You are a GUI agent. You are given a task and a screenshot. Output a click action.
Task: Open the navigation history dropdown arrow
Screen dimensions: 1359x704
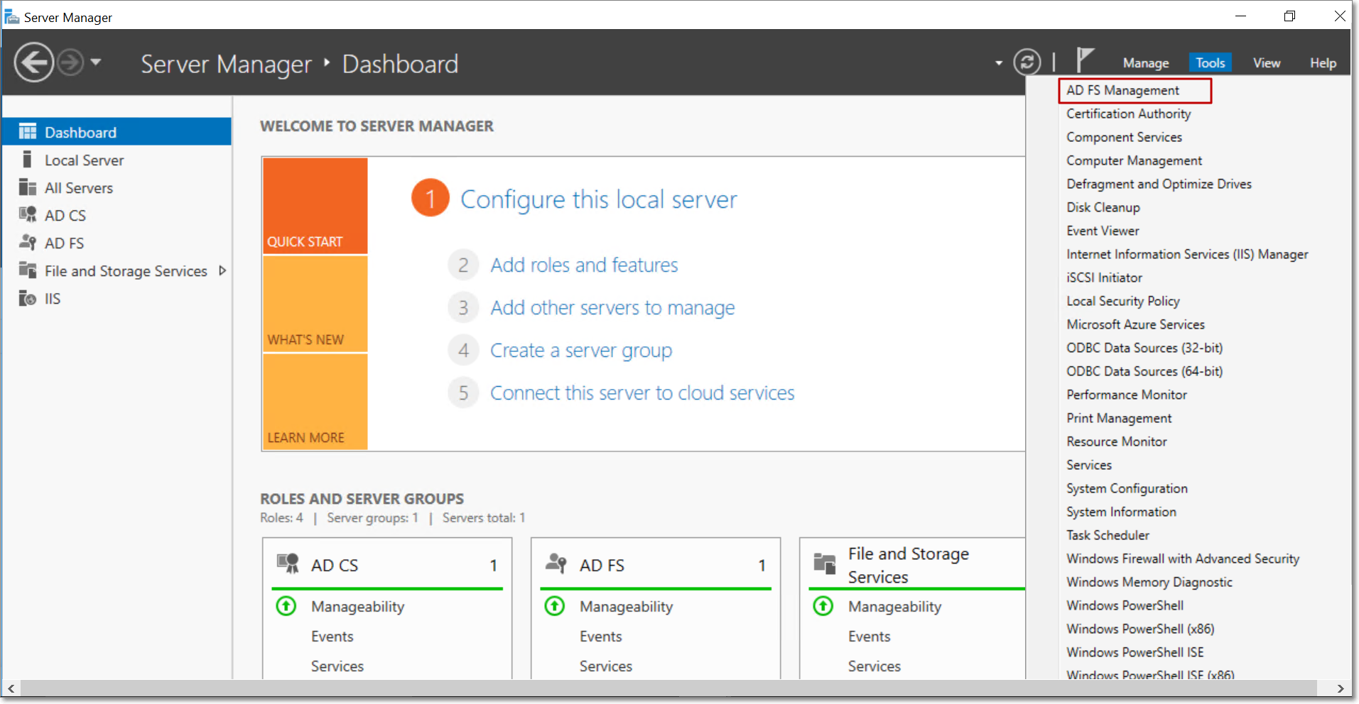[x=96, y=62]
